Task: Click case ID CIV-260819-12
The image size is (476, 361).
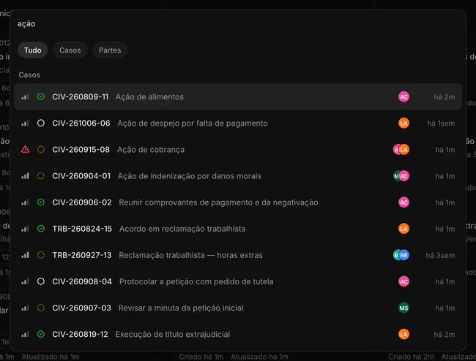Action: 80,335
